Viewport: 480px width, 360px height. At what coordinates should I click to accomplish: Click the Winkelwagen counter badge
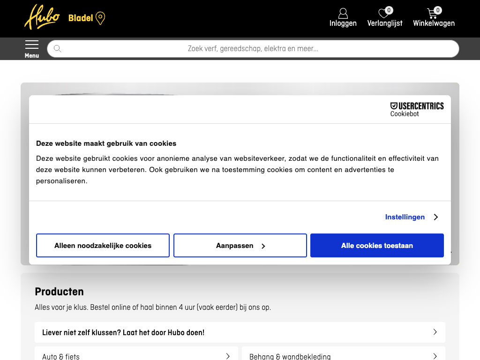pos(438,10)
